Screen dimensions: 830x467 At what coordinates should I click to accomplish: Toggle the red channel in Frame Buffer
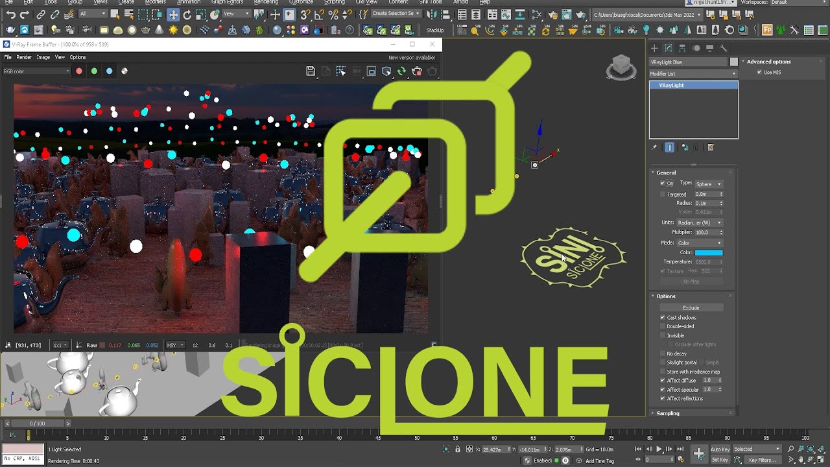pos(79,71)
